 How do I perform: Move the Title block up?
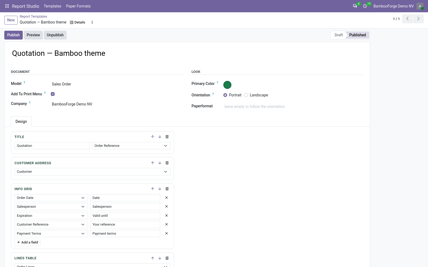coord(152,137)
